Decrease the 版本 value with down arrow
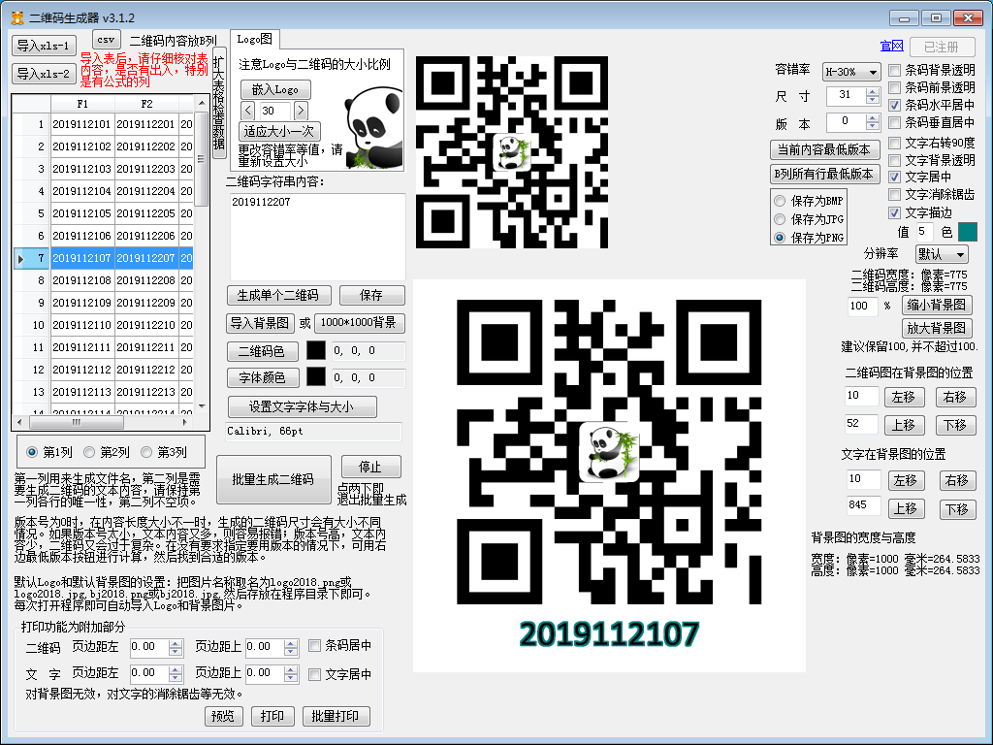 pos(873,126)
